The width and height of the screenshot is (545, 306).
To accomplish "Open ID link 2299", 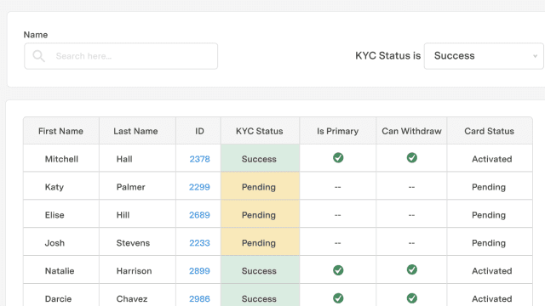I will pos(199,187).
